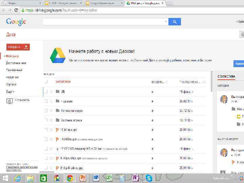The width and height of the screenshot is (244, 183).
Task: Click Приобрести дополнительное пространство link
Action: (22, 168)
